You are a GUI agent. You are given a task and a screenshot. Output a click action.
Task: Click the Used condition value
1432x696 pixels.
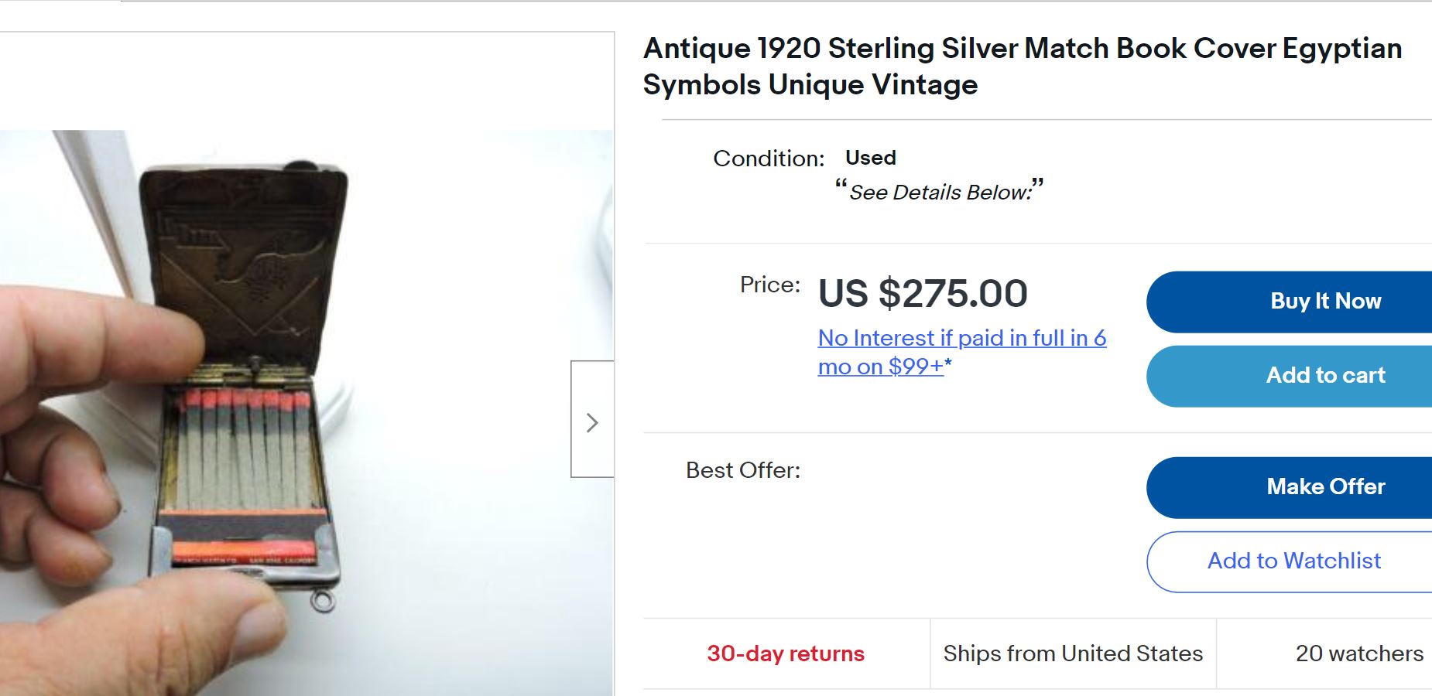pyautogui.click(x=870, y=158)
